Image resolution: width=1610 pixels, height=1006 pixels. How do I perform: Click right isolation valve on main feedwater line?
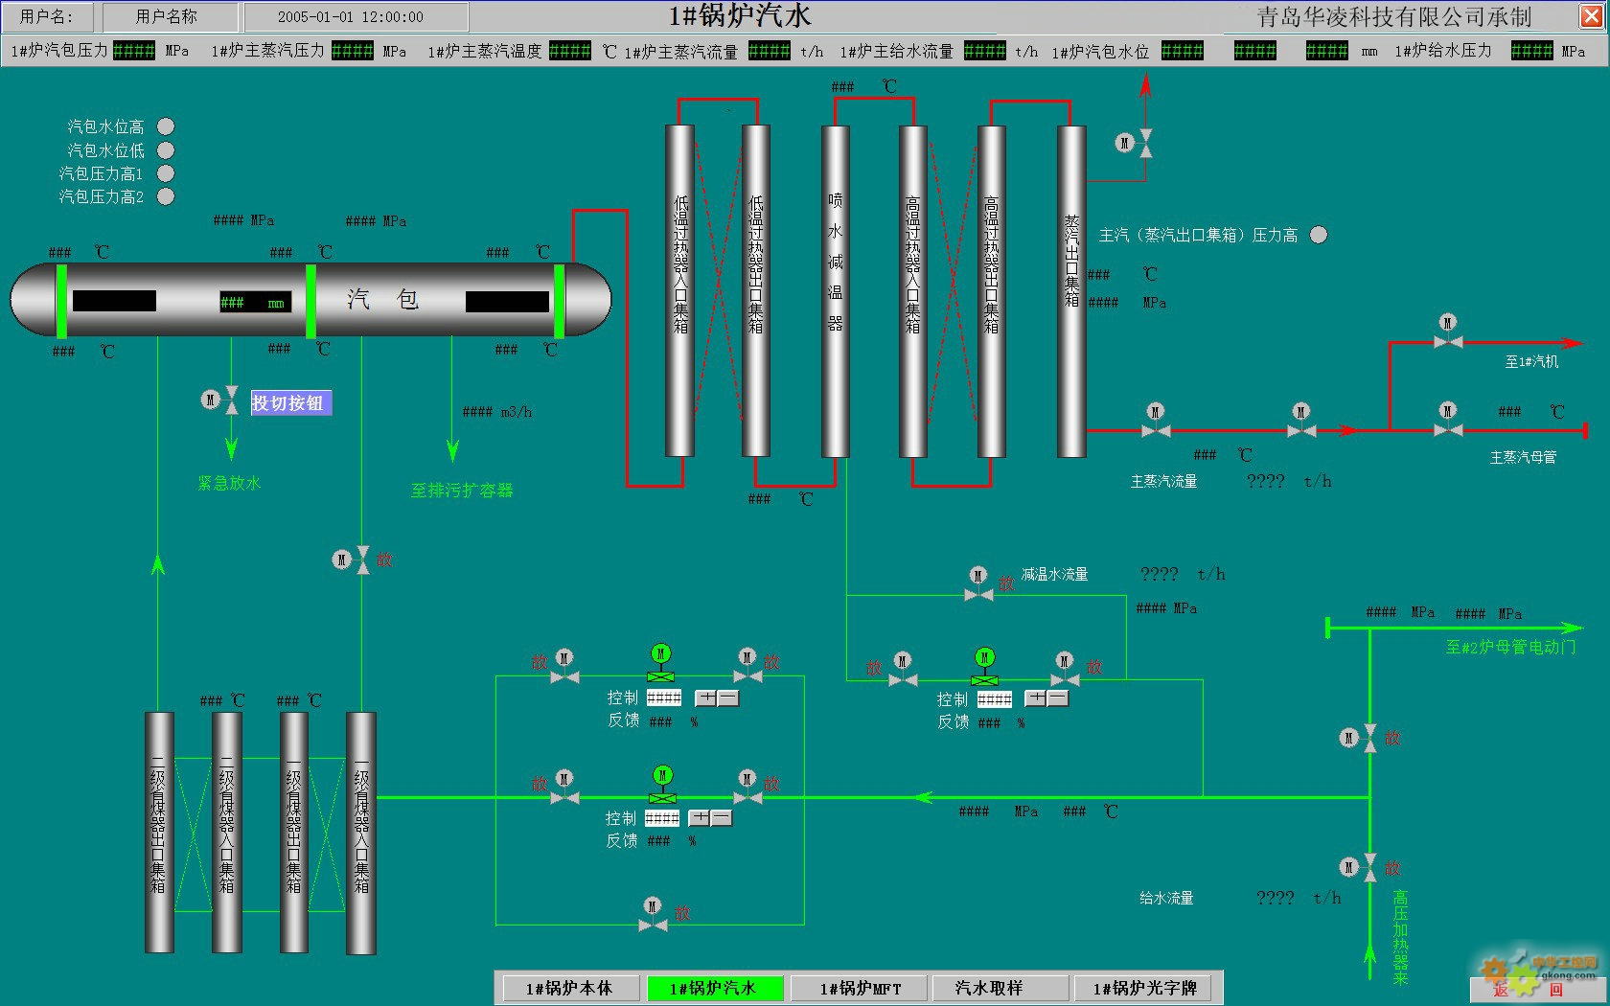(x=747, y=788)
